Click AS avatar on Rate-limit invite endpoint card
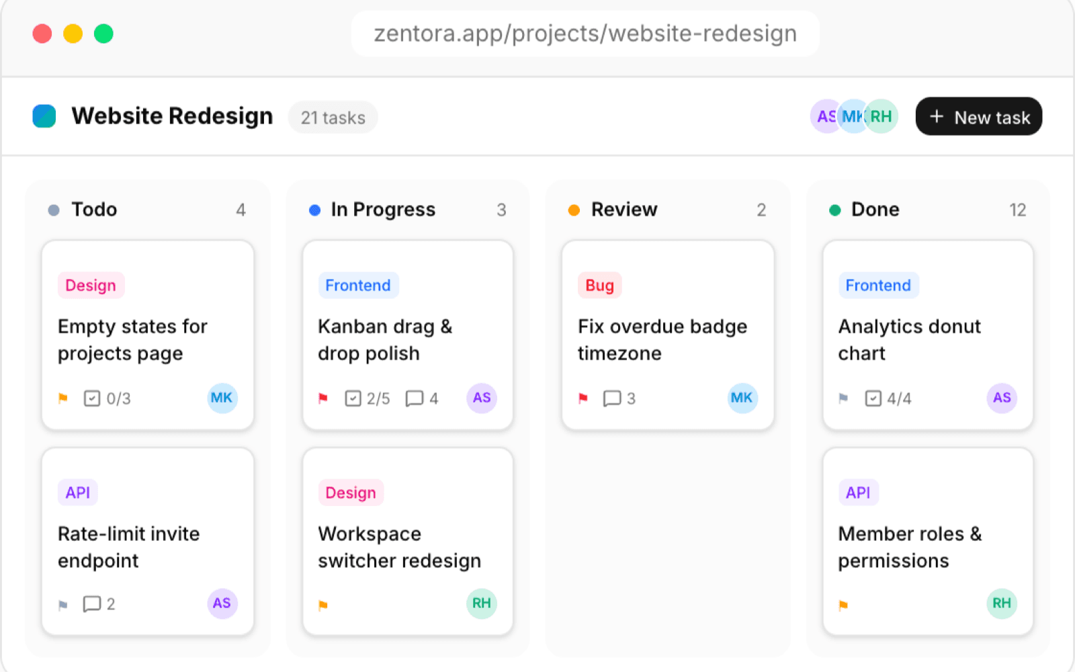The width and height of the screenshot is (1075, 672). [x=222, y=603]
